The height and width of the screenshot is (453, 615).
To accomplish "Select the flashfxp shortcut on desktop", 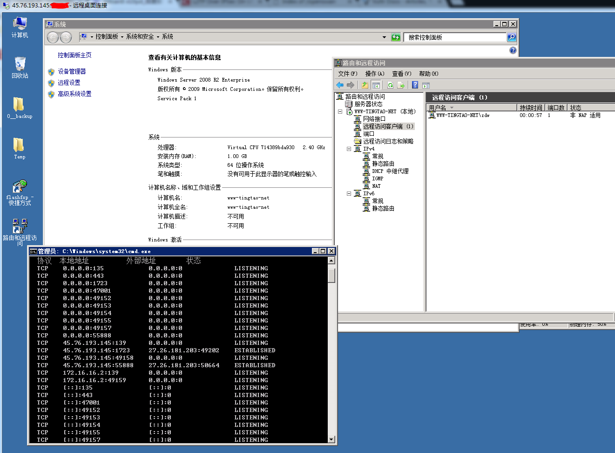I will pyautogui.click(x=20, y=192).
